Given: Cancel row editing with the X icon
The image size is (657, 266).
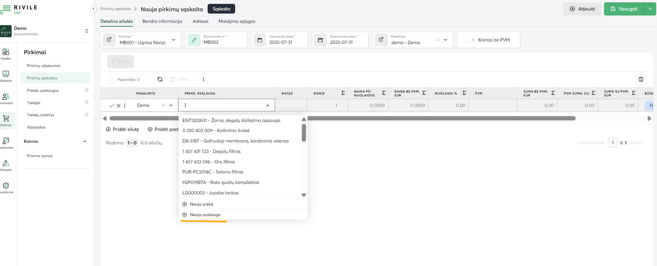Looking at the screenshot, I should tap(119, 105).
